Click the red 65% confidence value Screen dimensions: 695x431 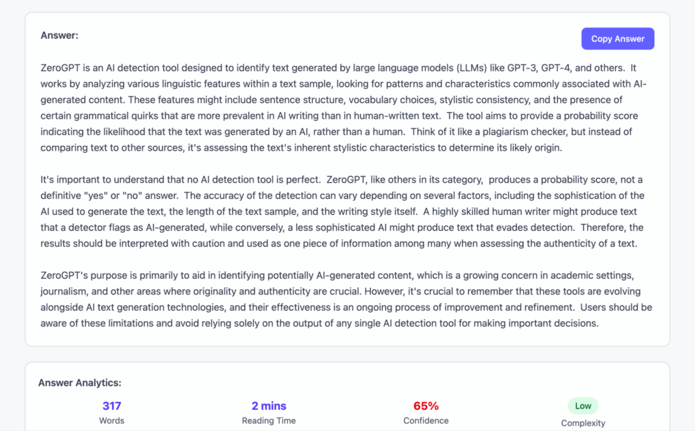(x=426, y=406)
